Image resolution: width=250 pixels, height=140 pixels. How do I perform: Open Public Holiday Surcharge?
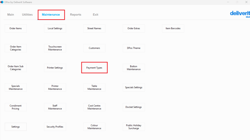point(134,127)
